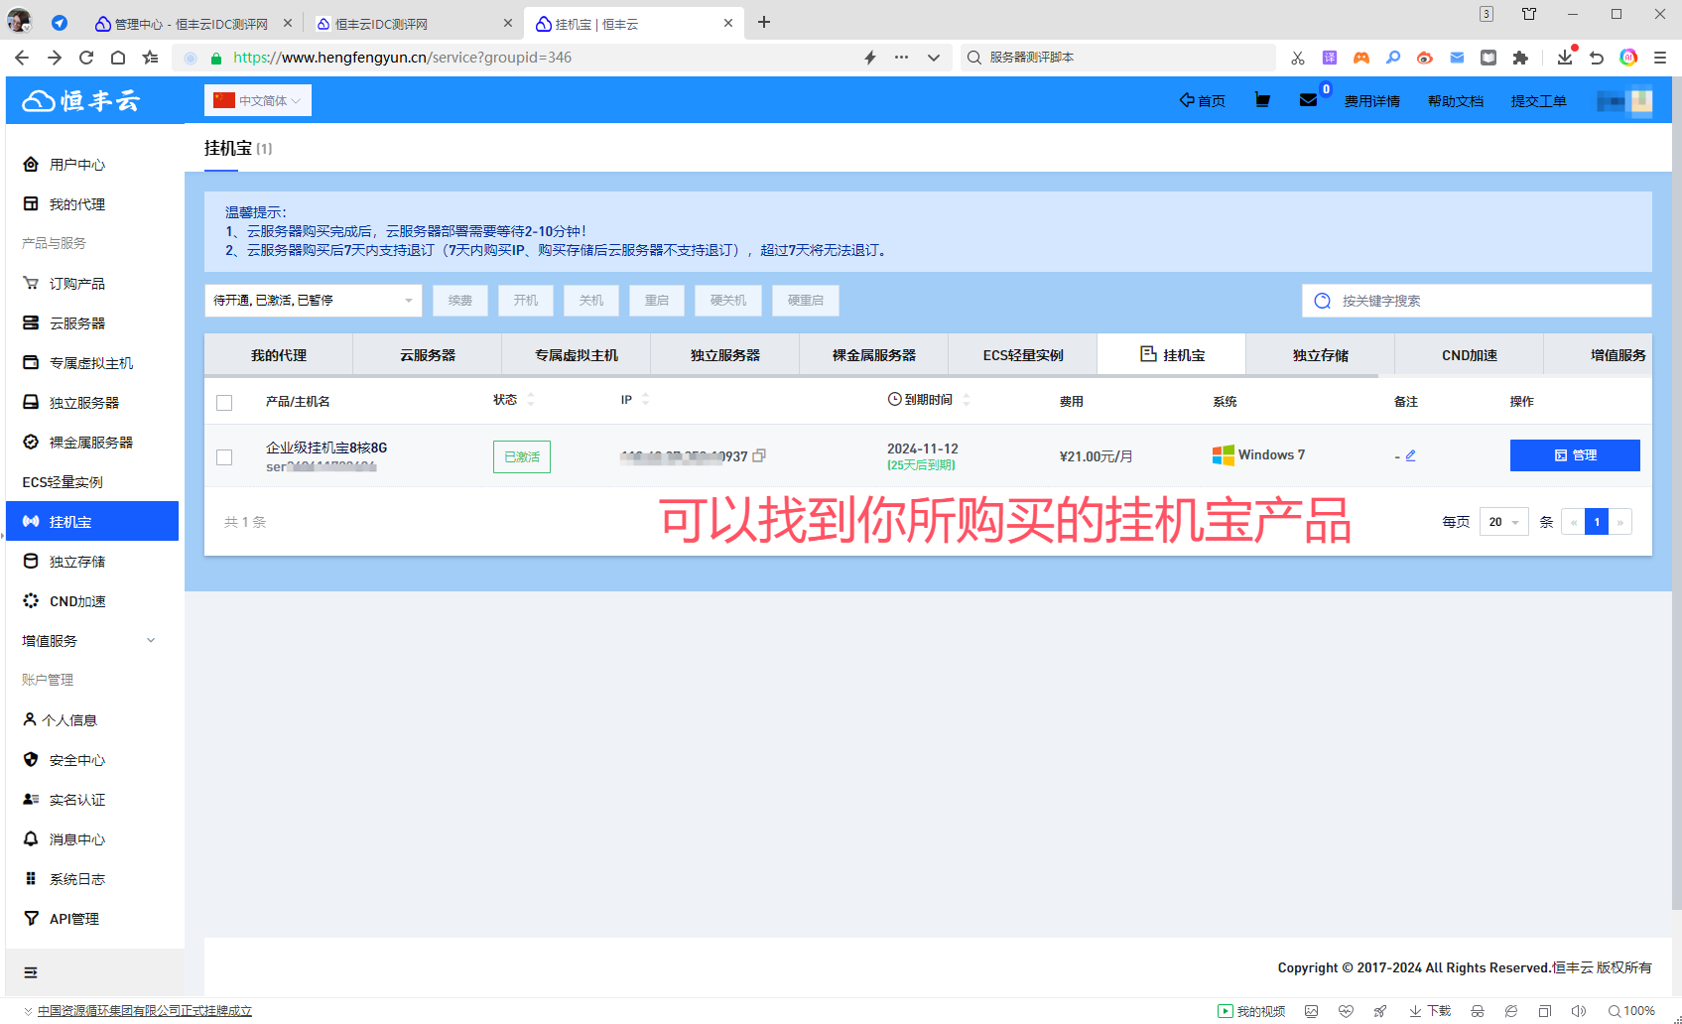
Task: Switch to the ECS轻量实例 tab
Action: pos(1023,355)
